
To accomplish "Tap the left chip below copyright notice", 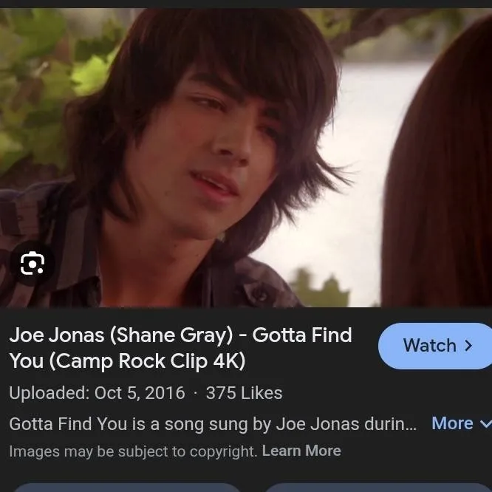I will (127, 488).
